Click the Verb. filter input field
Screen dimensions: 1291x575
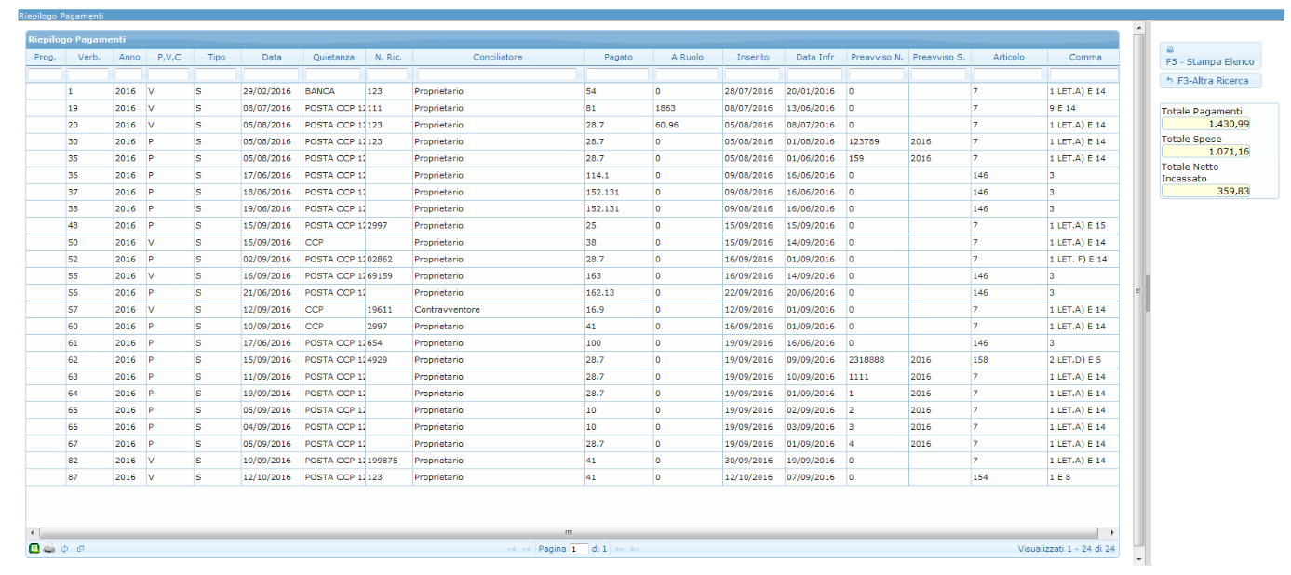coord(89,74)
